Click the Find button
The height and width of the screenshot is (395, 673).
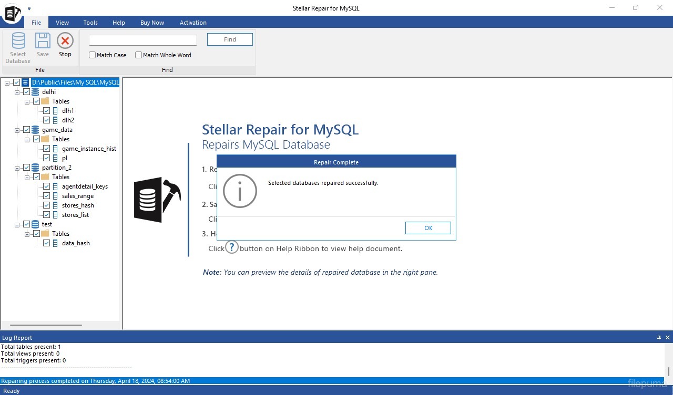point(230,39)
